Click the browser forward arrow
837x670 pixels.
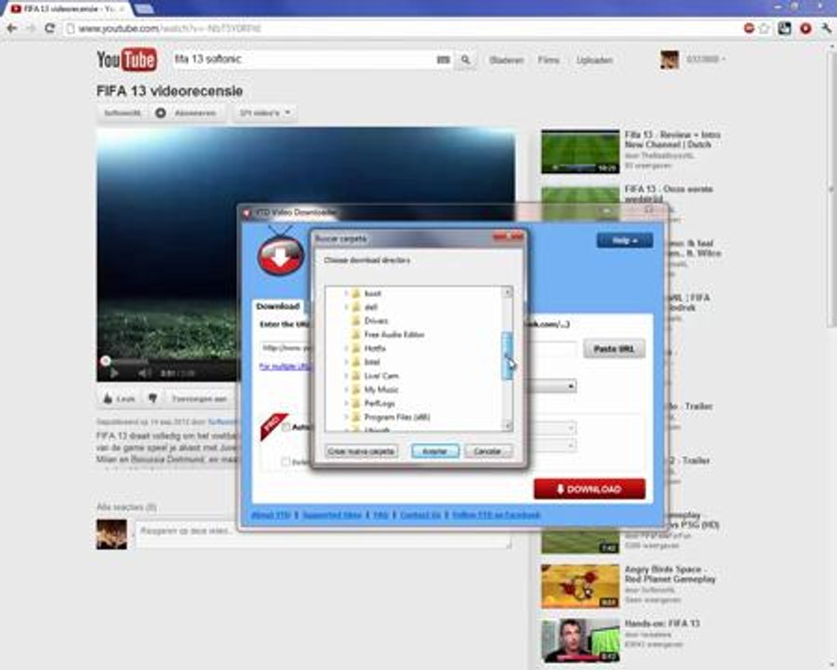coord(31,28)
